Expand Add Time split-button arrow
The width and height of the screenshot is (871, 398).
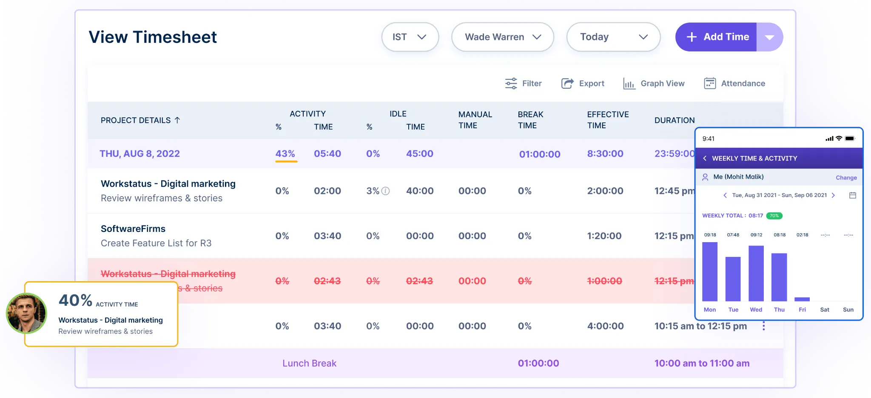[x=769, y=37]
